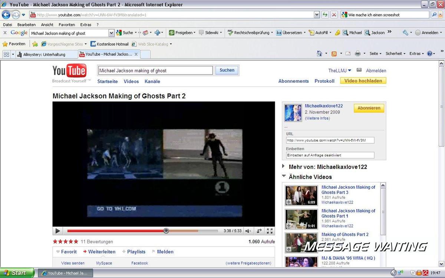Screen dimensions: 445x278
Task: Collapse the Ähnliche Videos section
Action: point(284,177)
